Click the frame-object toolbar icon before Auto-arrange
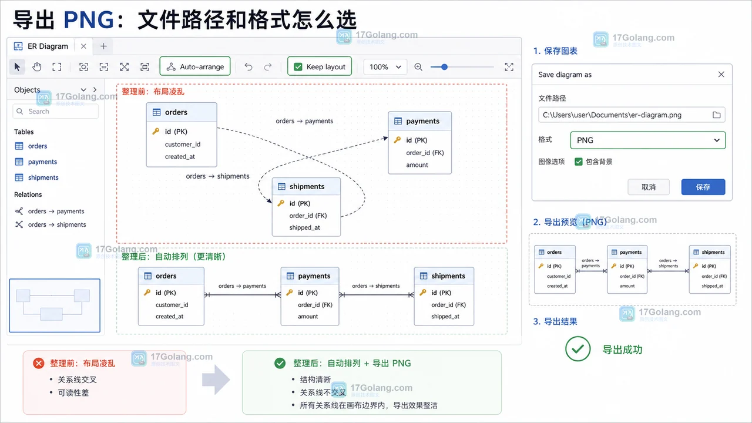 [145, 67]
